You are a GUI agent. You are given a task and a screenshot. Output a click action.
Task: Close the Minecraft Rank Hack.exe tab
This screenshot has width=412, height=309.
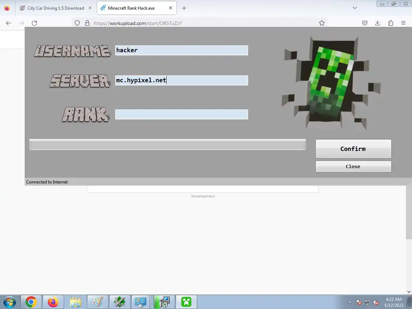point(171,8)
